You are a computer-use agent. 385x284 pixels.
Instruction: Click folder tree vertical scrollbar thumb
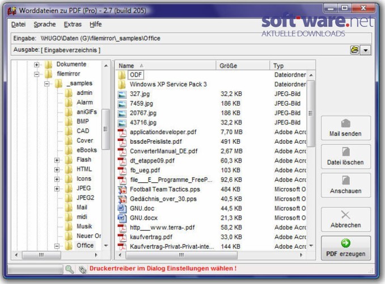tap(105, 130)
